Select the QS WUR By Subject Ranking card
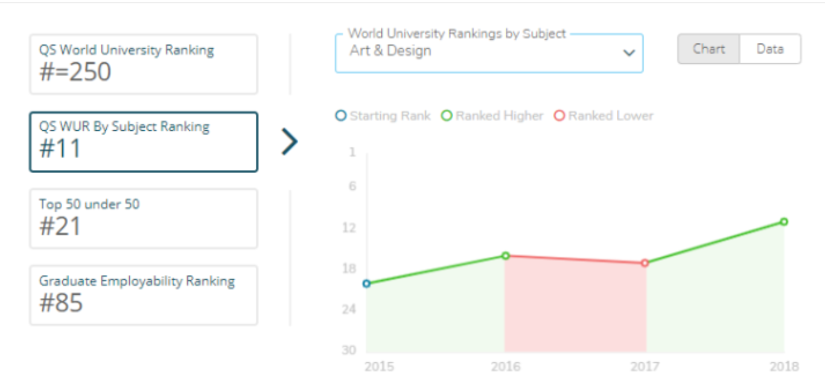Viewport: 825px width, 384px height. (x=144, y=142)
